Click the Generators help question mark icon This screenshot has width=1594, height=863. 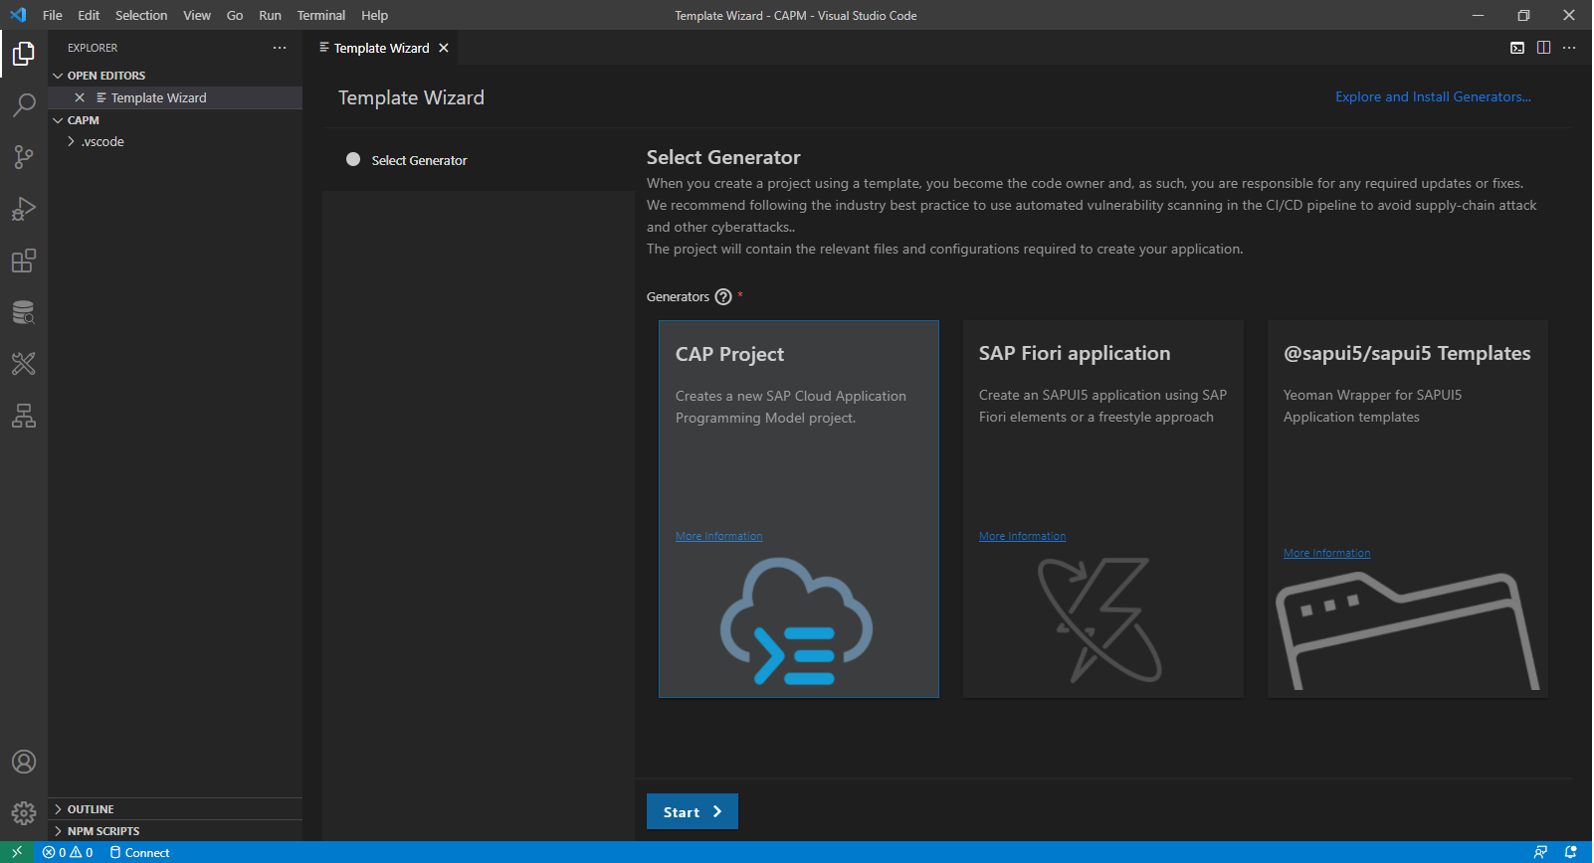tap(723, 297)
